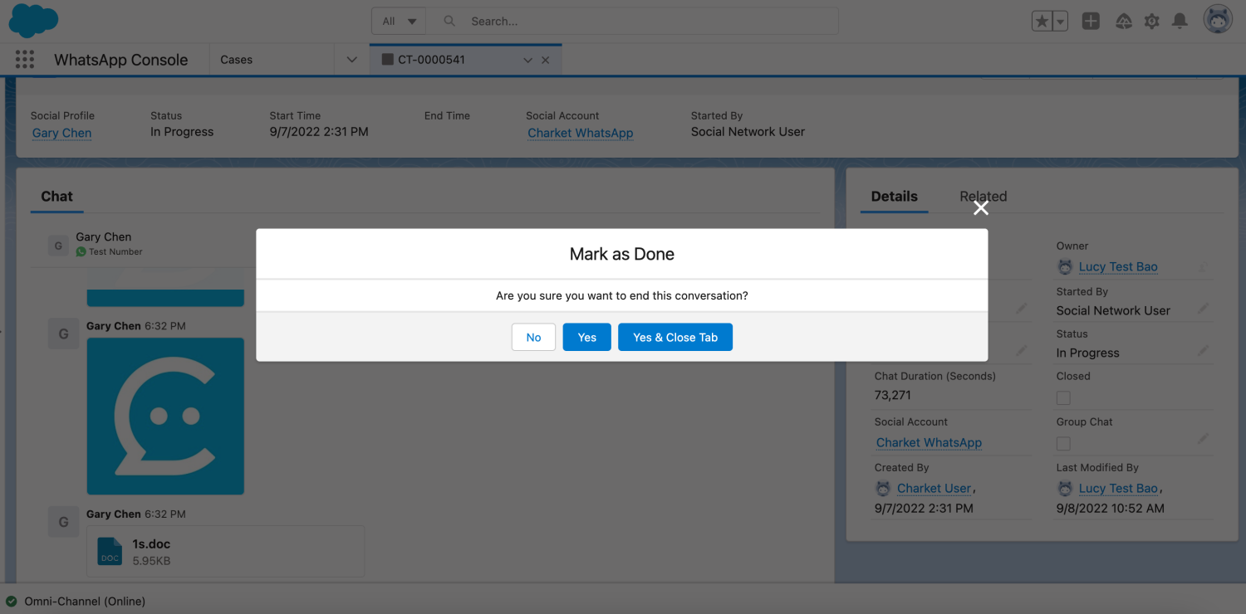Click Social Network User under header Started By
Screen dimensions: 1246x614
pyautogui.click(x=748, y=131)
